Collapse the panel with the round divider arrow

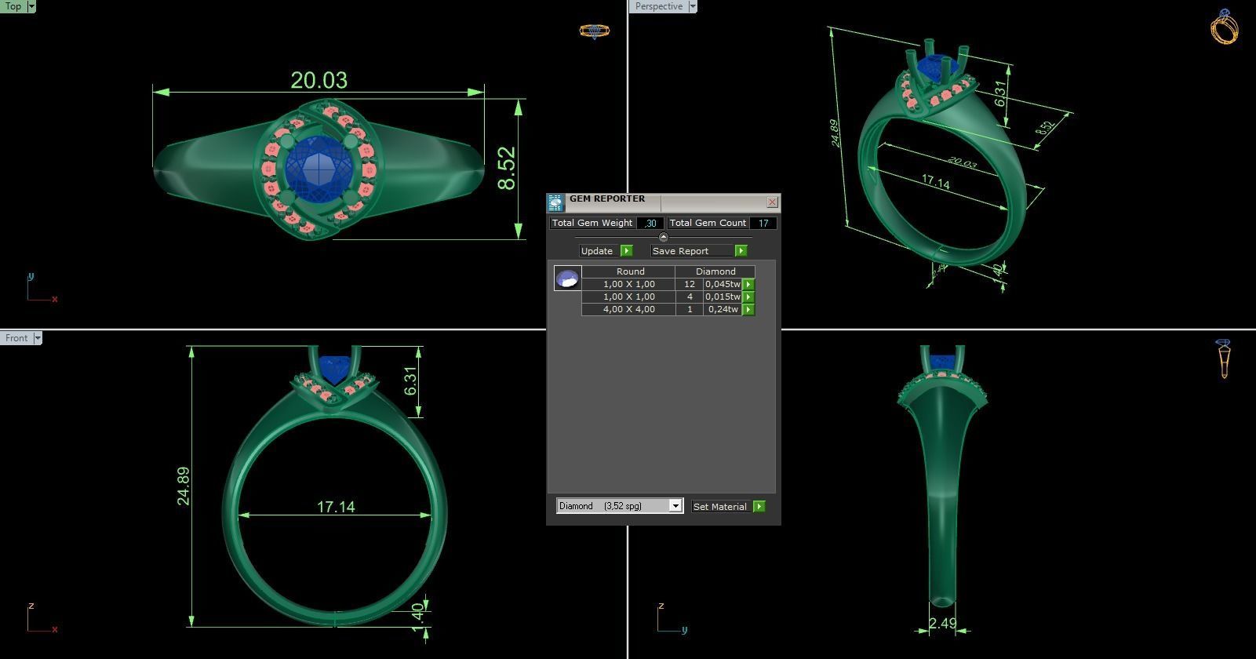point(664,237)
